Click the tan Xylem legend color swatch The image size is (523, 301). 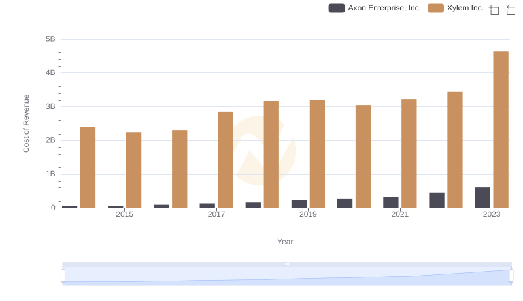(x=435, y=8)
